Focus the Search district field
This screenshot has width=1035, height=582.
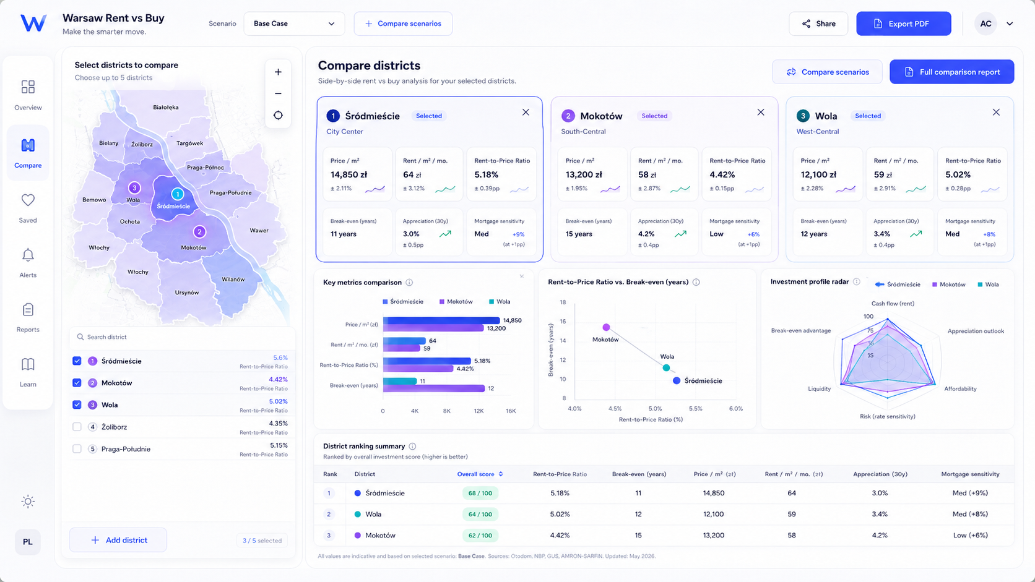(x=181, y=337)
